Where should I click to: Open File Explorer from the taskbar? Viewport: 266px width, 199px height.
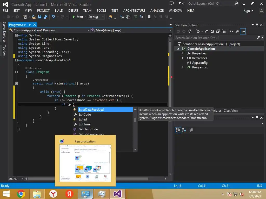[37, 194]
